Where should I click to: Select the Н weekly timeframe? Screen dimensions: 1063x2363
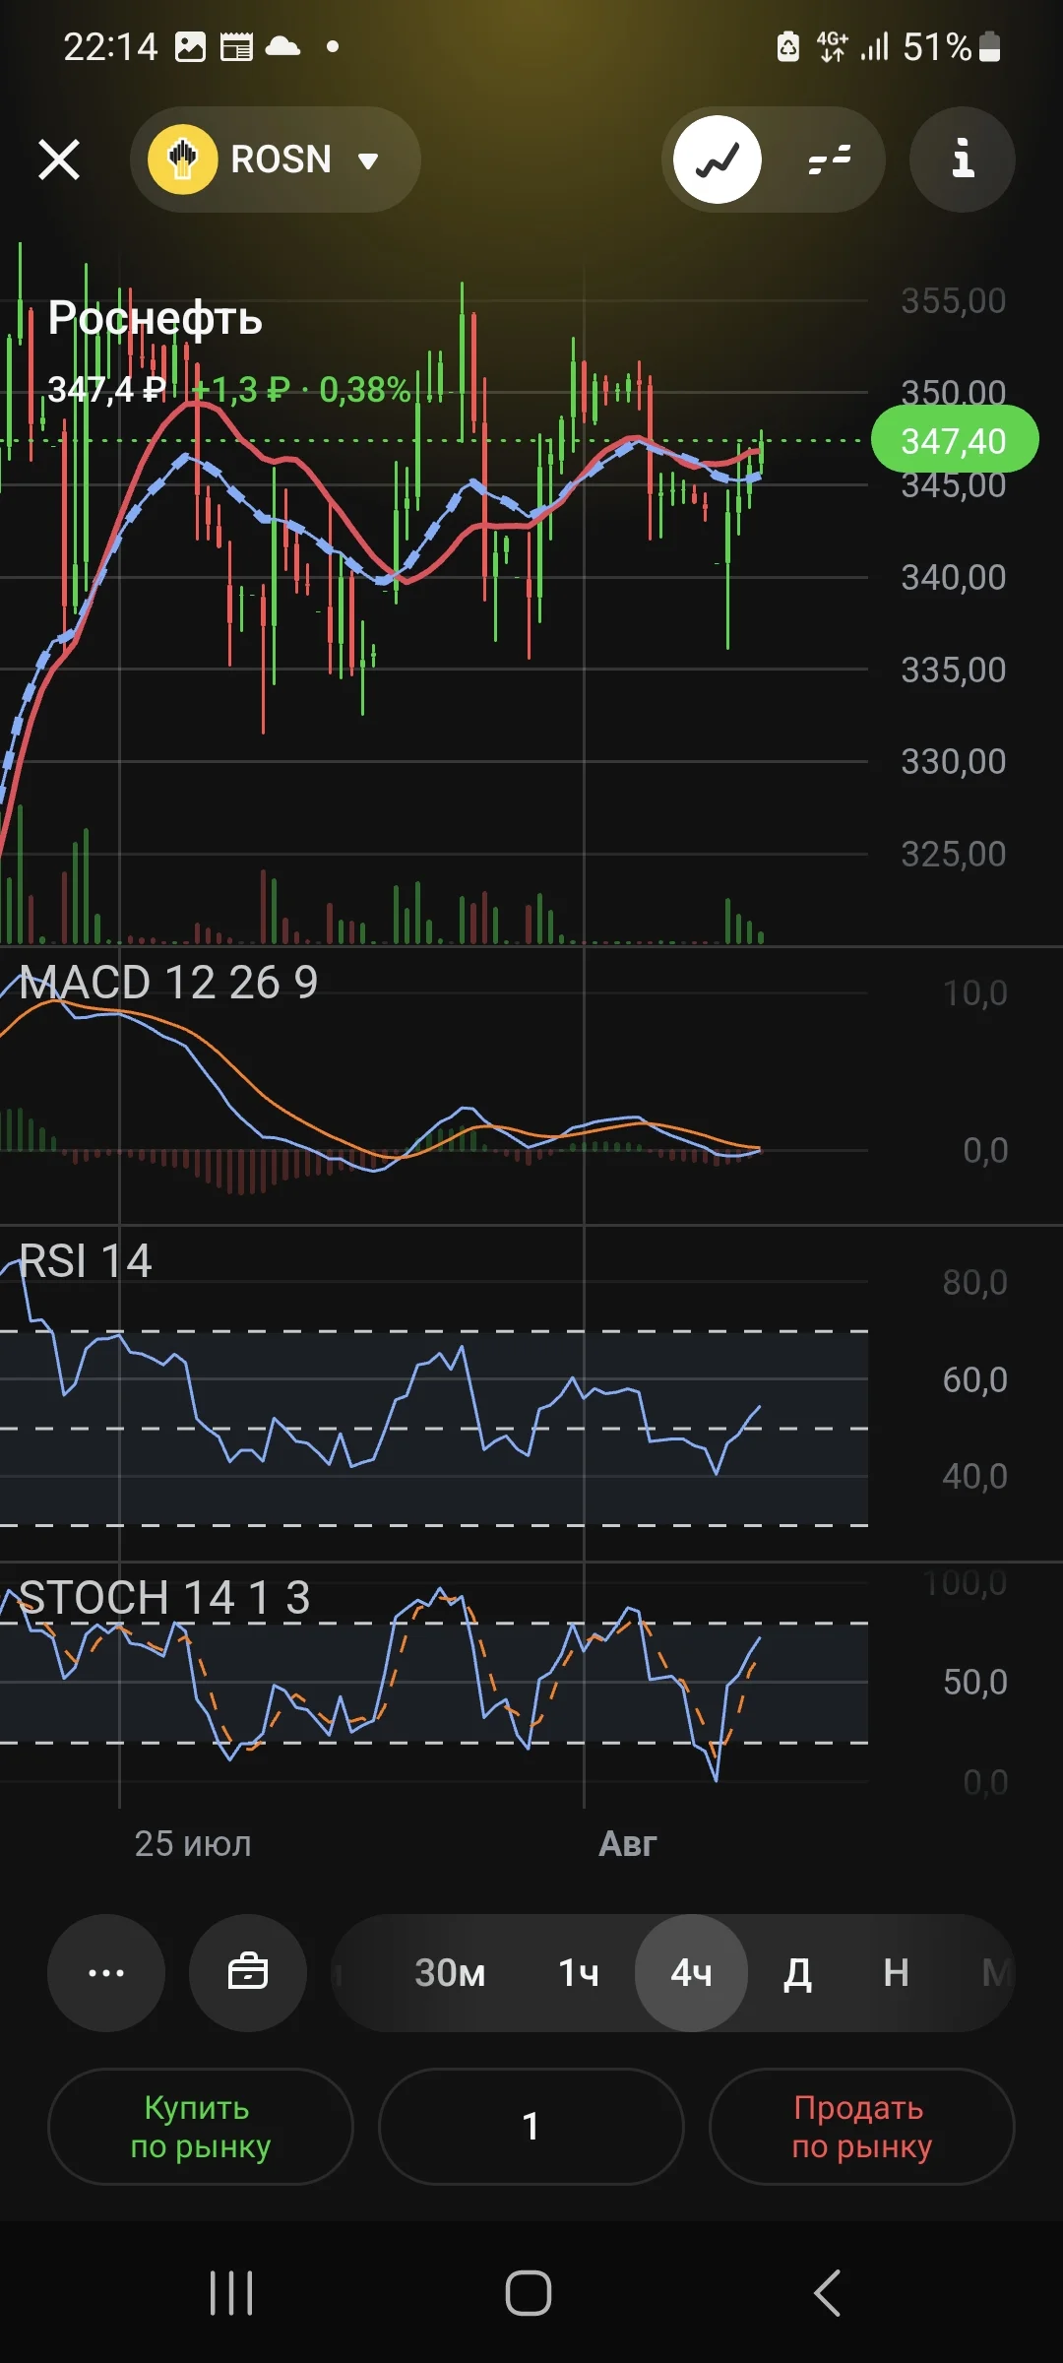[896, 1973]
